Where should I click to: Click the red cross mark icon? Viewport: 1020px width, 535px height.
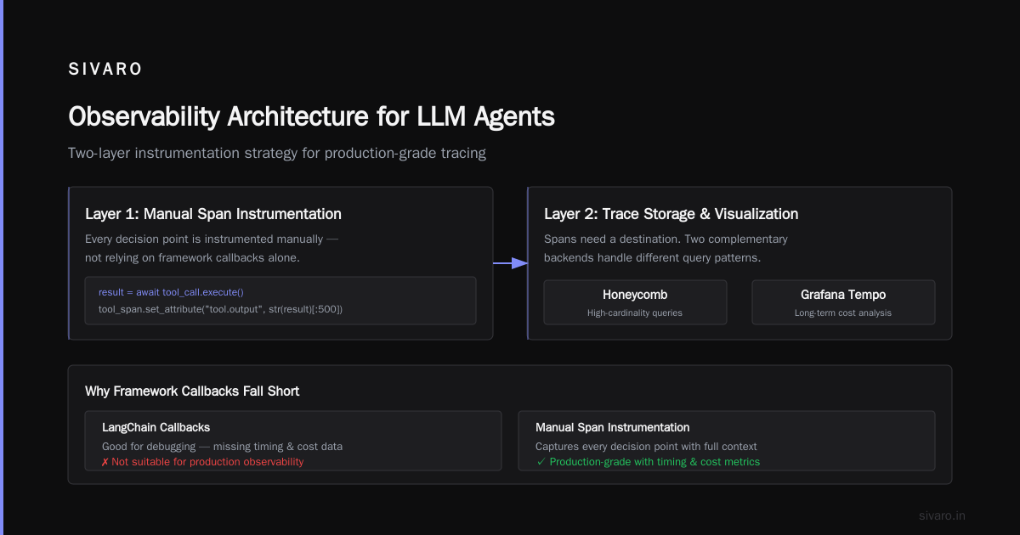(x=105, y=462)
